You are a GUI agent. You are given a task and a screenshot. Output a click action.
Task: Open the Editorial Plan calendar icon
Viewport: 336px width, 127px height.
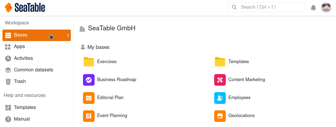89,98
